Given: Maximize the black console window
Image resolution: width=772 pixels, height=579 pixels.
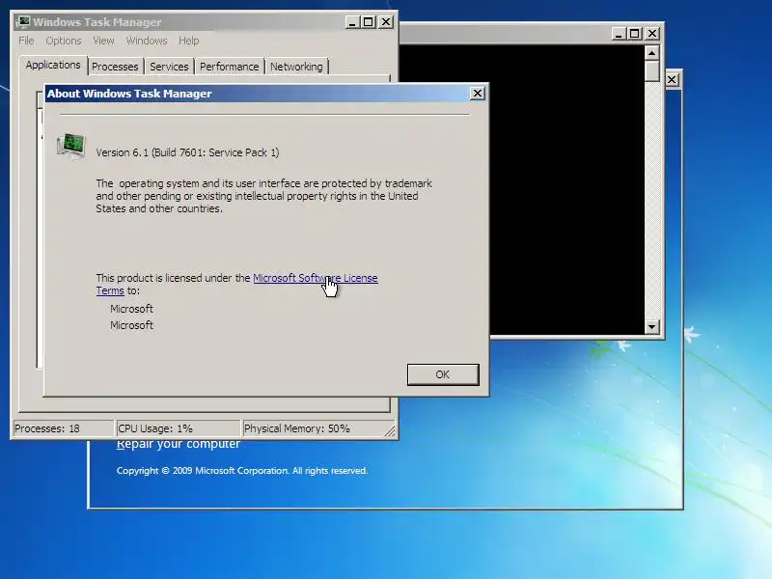Looking at the screenshot, I should (635, 34).
